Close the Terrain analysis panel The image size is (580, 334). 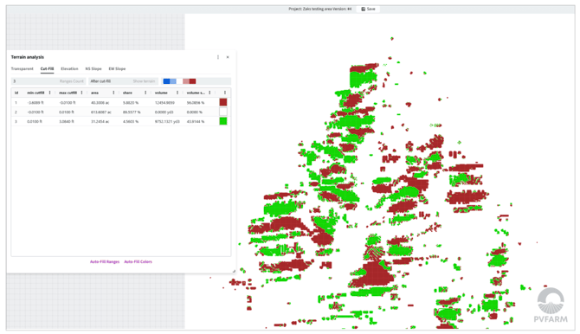coord(228,57)
